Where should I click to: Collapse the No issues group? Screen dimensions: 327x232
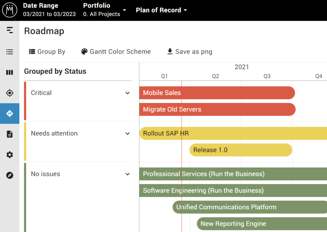point(127,174)
